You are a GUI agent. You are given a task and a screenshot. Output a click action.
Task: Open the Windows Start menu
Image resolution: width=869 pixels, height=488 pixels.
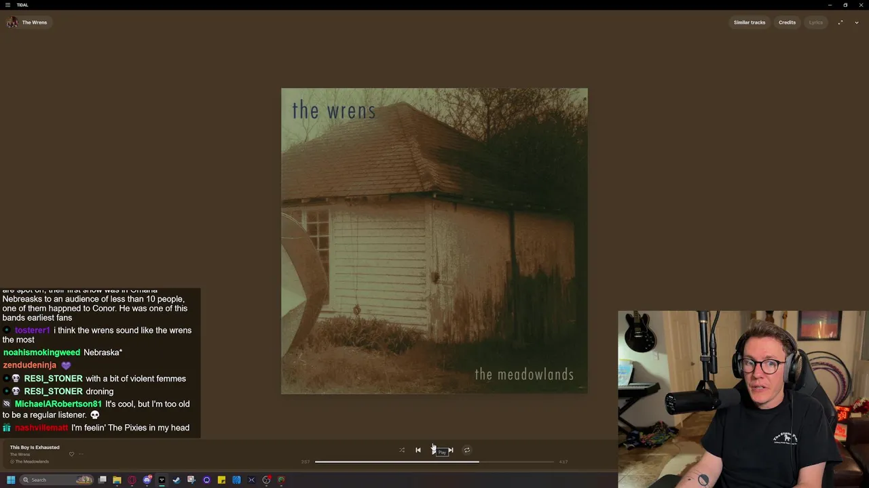point(11,480)
